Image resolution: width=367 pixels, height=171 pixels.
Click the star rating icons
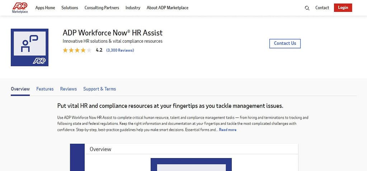coord(77,50)
